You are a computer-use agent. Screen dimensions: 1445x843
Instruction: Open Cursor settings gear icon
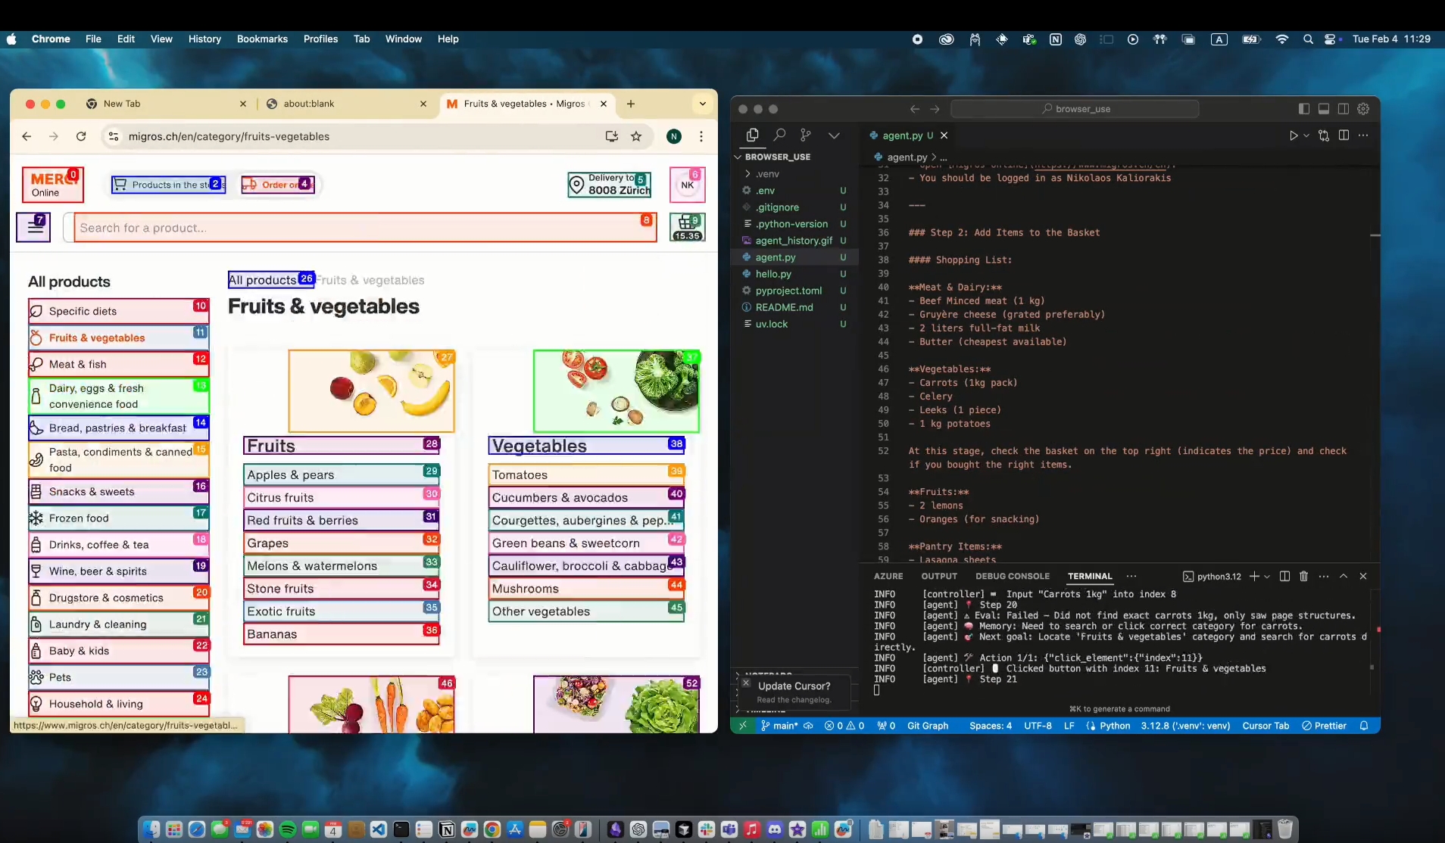click(1363, 109)
